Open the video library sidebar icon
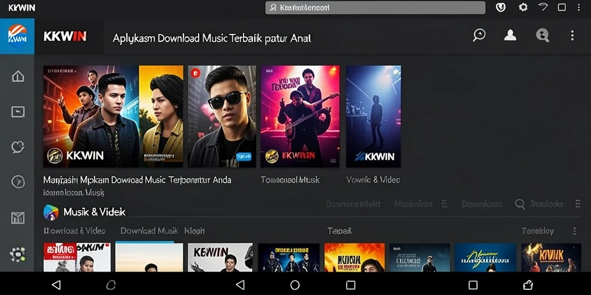 click(x=18, y=112)
